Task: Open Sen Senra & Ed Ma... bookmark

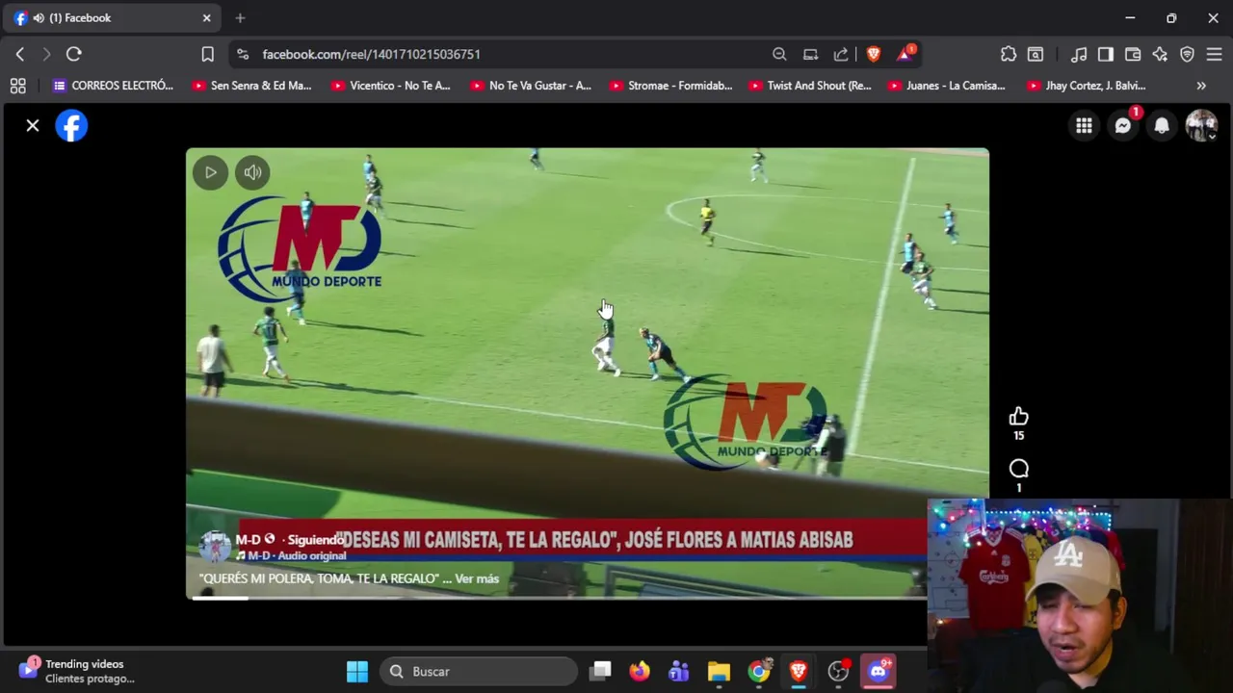Action: coord(251,86)
